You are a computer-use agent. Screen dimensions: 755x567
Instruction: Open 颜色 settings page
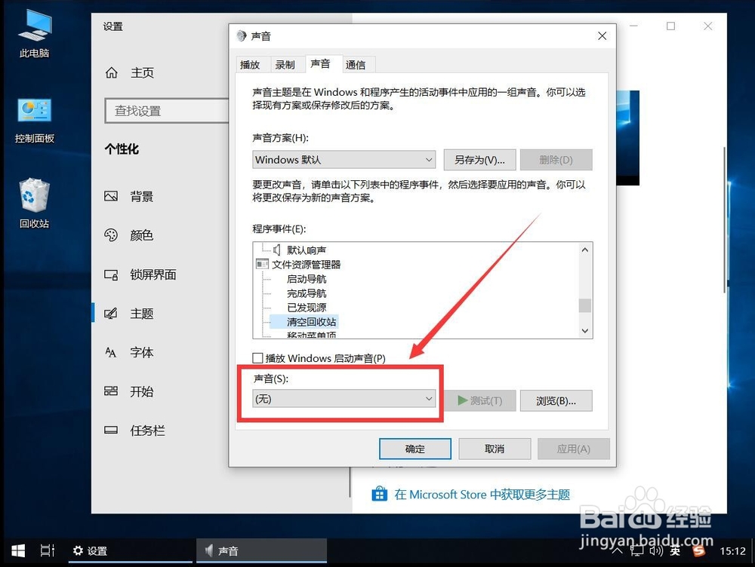tap(142, 235)
